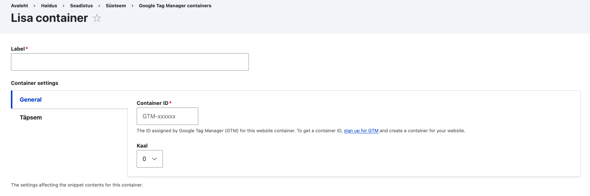Click the chevron arrow in the Kaal select
This screenshot has height=196, width=590.
(155, 159)
